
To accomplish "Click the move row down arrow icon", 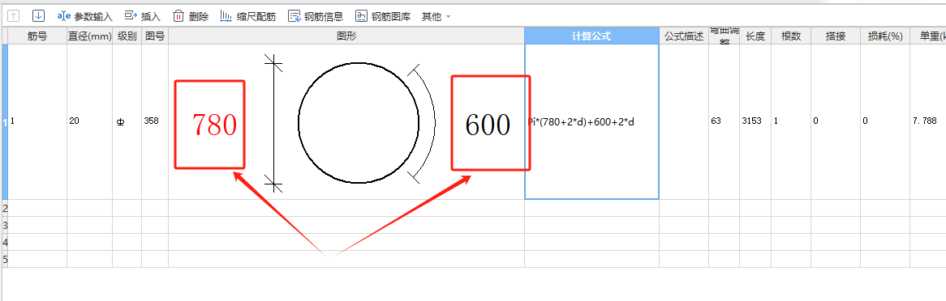I will tap(39, 16).
